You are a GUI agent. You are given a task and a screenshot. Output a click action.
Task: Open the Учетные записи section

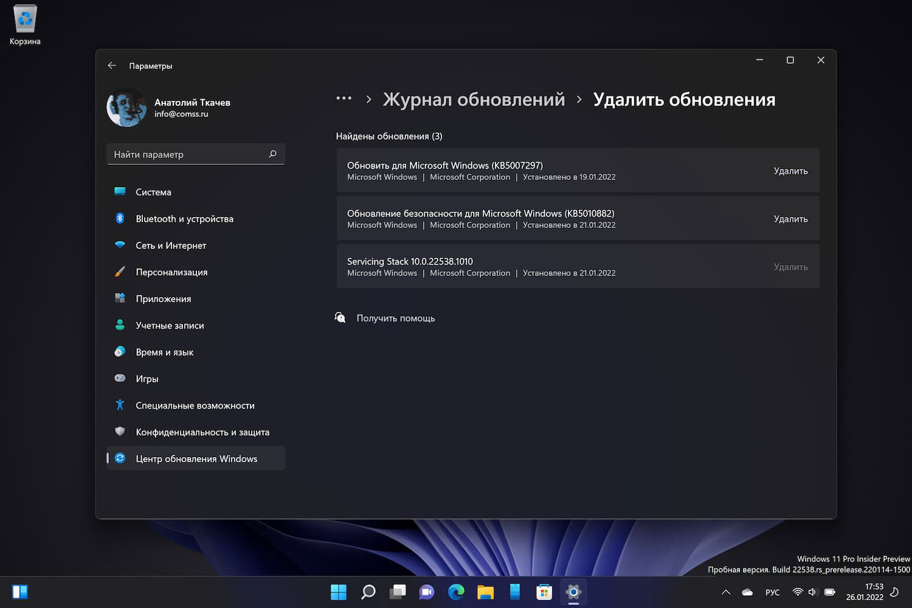[x=196, y=326]
